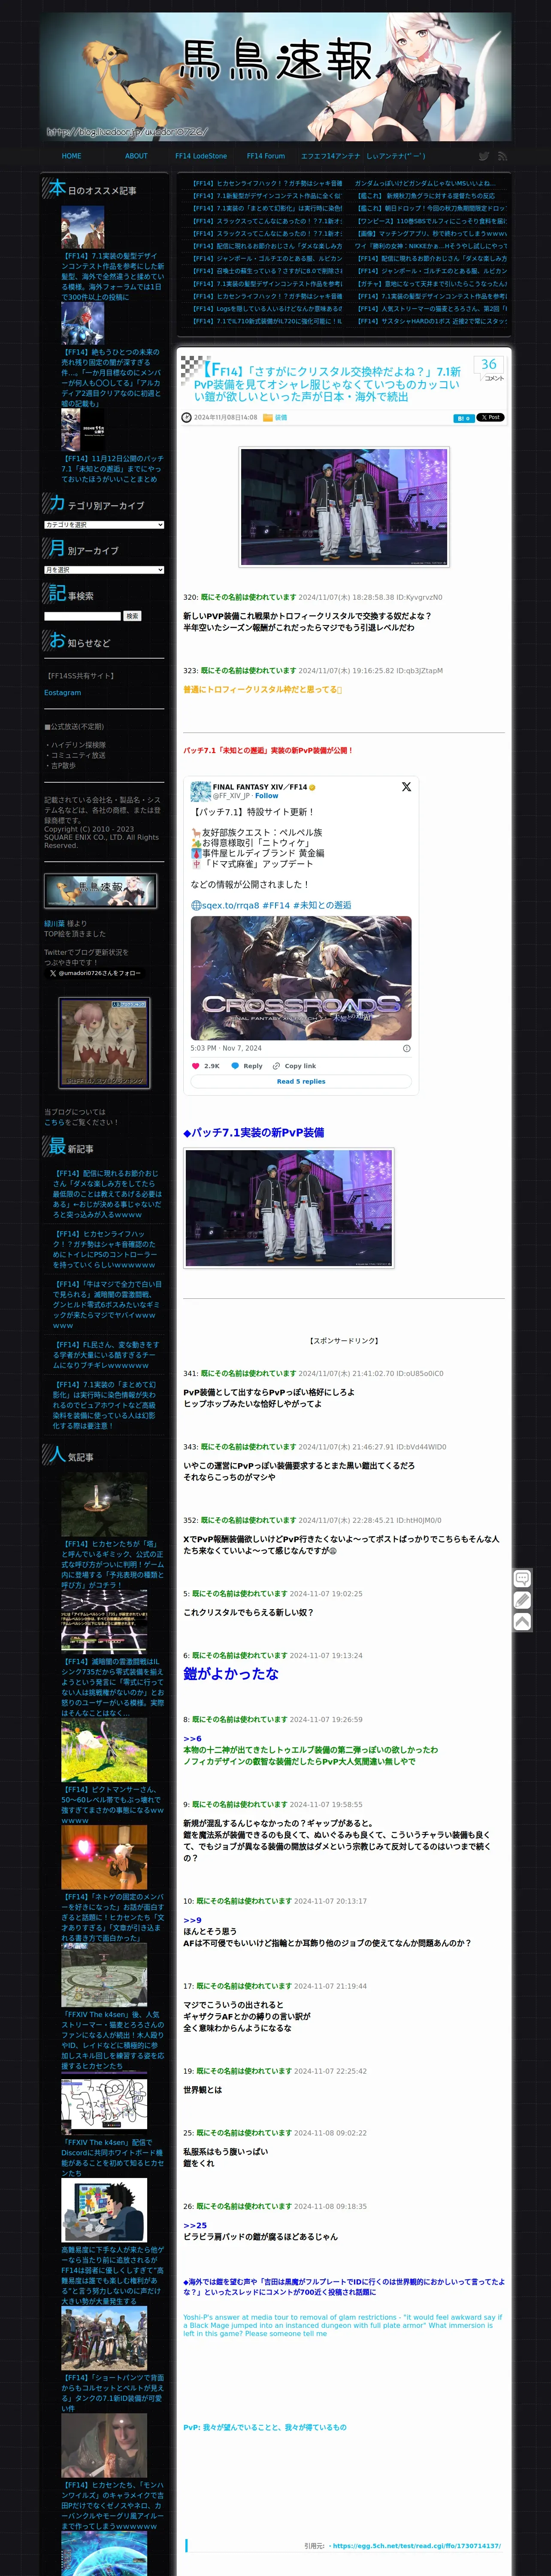The height and width of the screenshot is (2576, 551).
Task: Click the Copy link chain icon
Action: [276, 1066]
